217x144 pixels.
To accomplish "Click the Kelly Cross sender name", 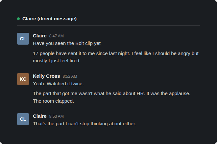I will tap(46, 76).
